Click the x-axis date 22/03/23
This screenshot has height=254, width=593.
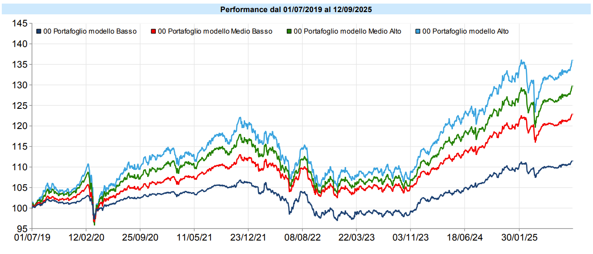356,237
